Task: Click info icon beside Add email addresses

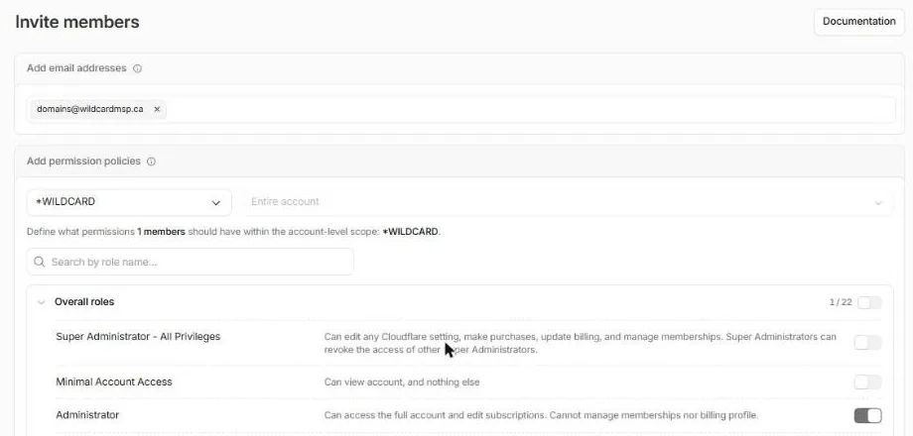Action: pos(137,68)
